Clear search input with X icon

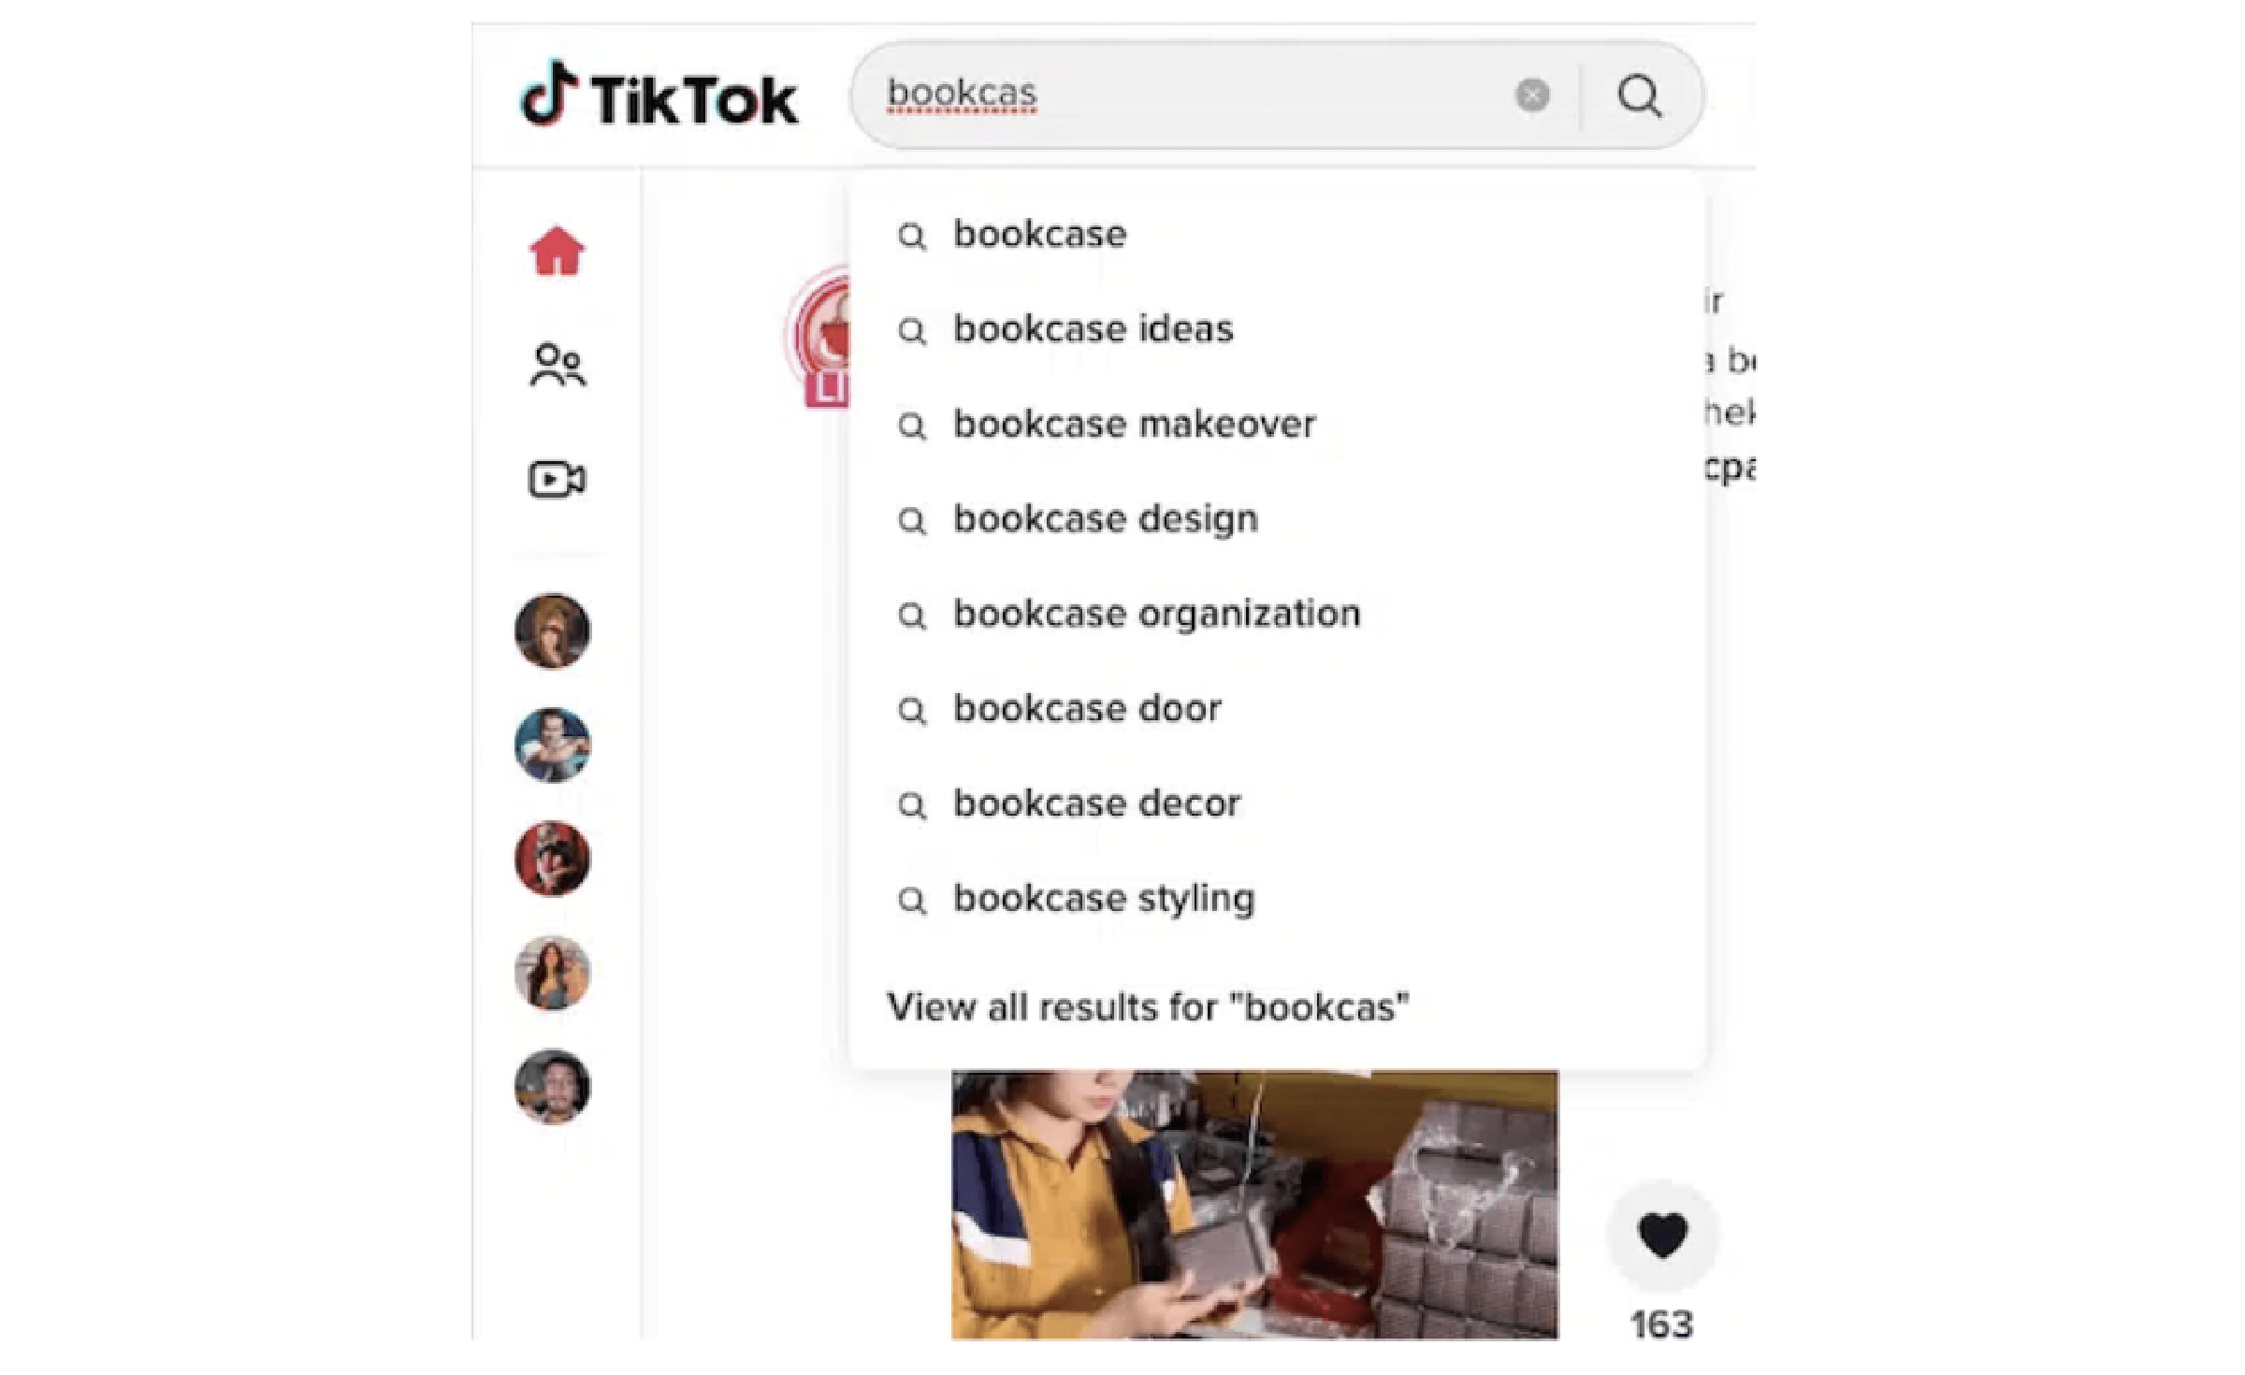click(x=1531, y=94)
